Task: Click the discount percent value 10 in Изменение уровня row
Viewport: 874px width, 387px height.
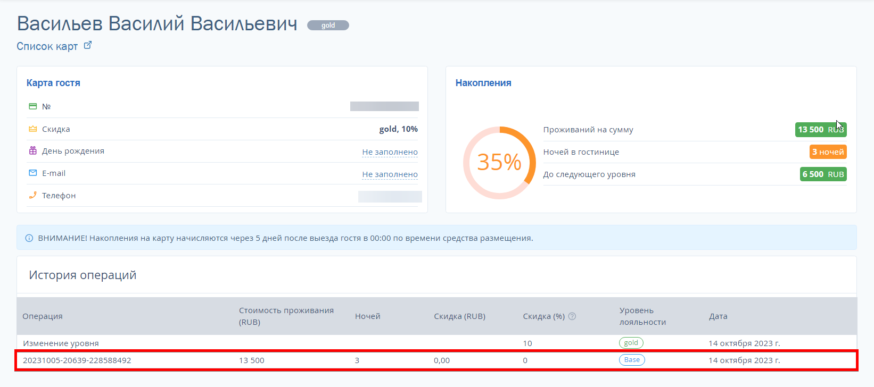Action: pos(527,343)
